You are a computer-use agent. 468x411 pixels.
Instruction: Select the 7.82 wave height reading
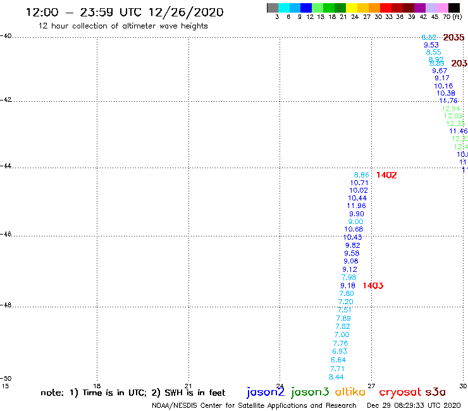pyautogui.click(x=343, y=326)
